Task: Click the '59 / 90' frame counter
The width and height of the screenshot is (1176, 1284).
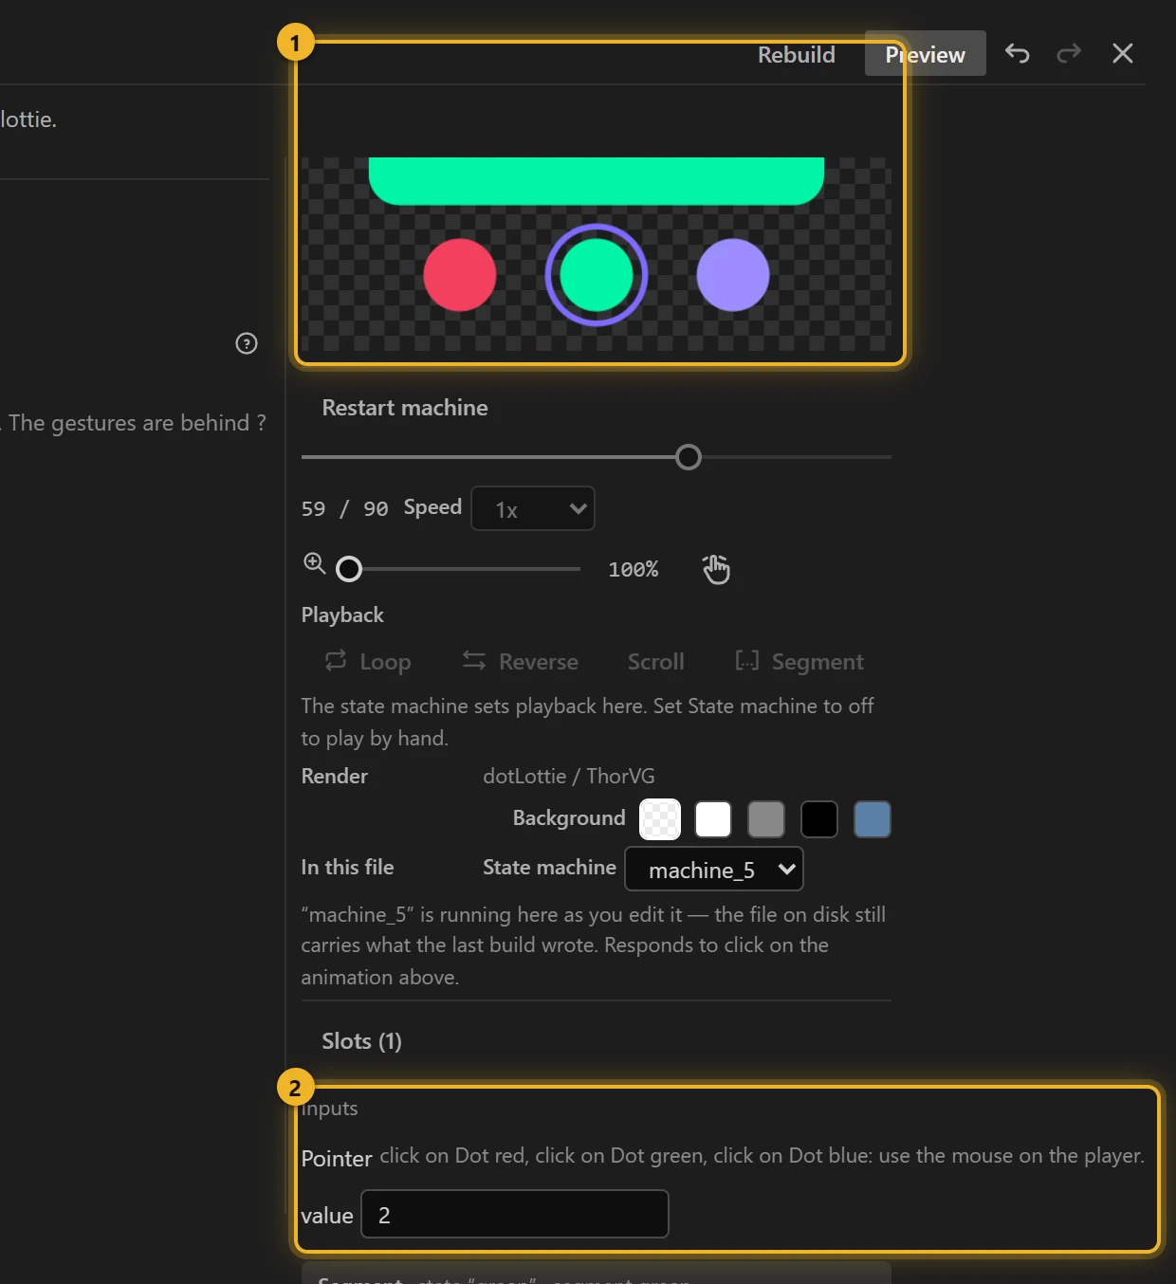Action: pos(345,509)
